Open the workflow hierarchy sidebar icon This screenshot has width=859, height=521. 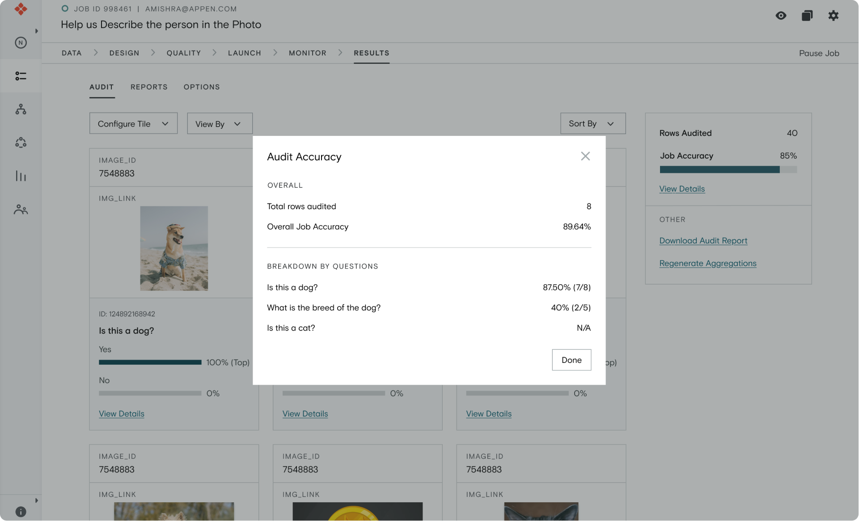tap(21, 109)
